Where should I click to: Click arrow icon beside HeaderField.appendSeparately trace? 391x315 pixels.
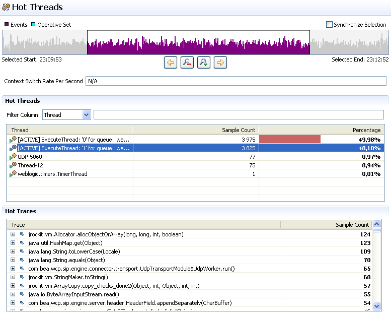pos(22,303)
